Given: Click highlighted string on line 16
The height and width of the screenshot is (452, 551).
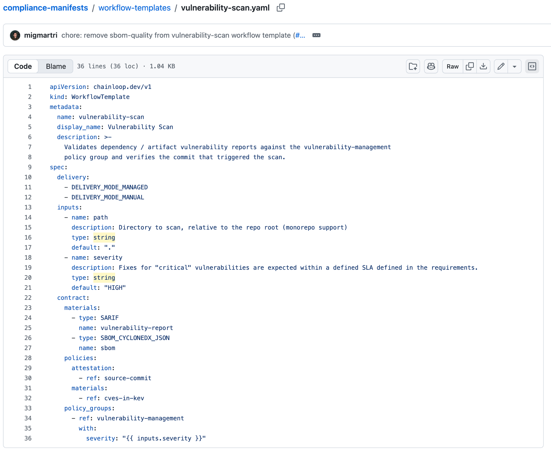Looking at the screenshot, I should pos(104,238).
